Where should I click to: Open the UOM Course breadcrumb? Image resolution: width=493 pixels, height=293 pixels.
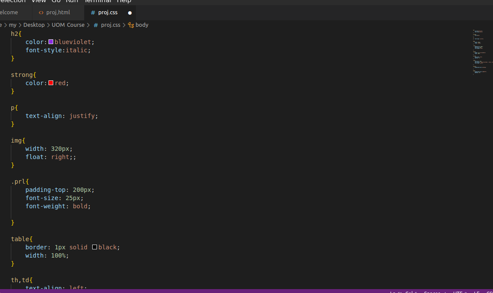coord(68,25)
